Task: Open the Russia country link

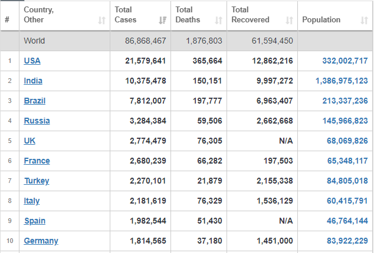Action: point(37,121)
